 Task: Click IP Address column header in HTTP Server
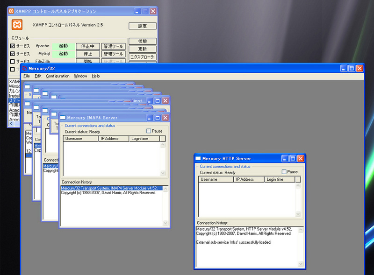tap(249, 179)
